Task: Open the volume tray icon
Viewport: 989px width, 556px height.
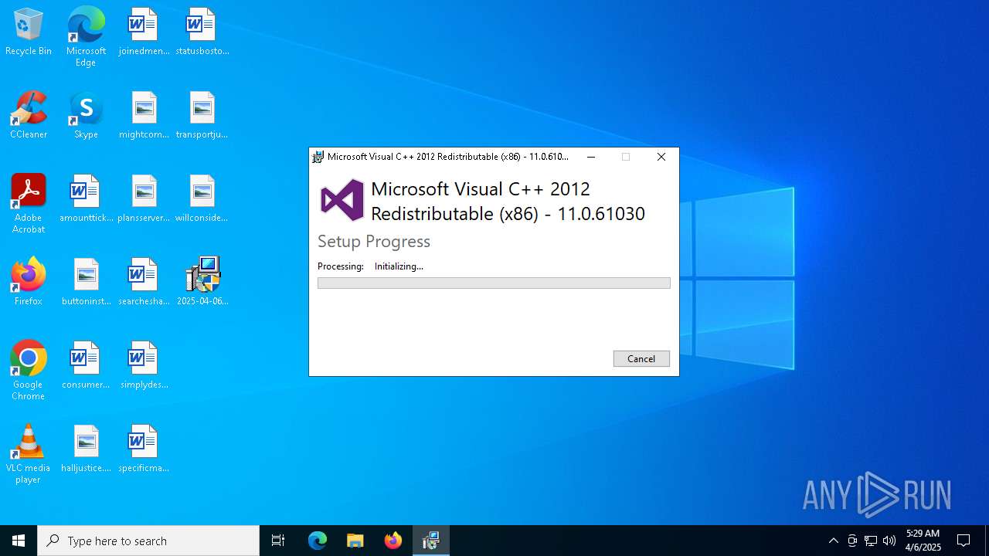Action: (889, 541)
